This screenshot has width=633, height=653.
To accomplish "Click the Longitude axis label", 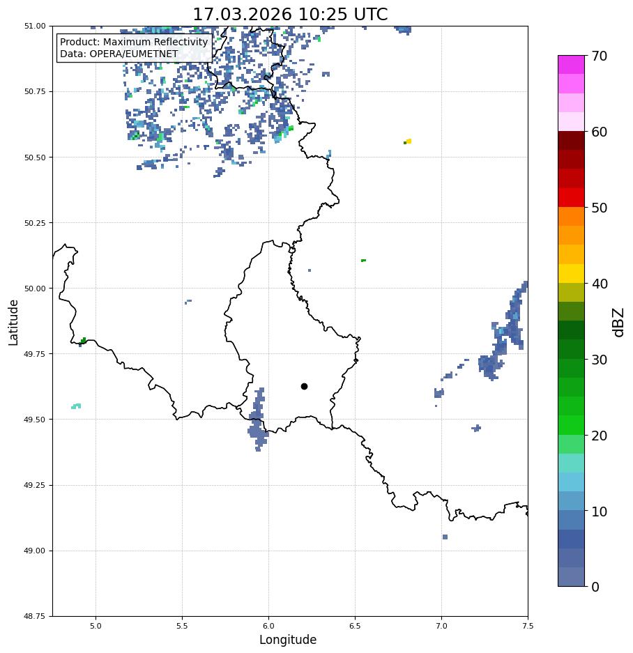I will click(x=288, y=640).
